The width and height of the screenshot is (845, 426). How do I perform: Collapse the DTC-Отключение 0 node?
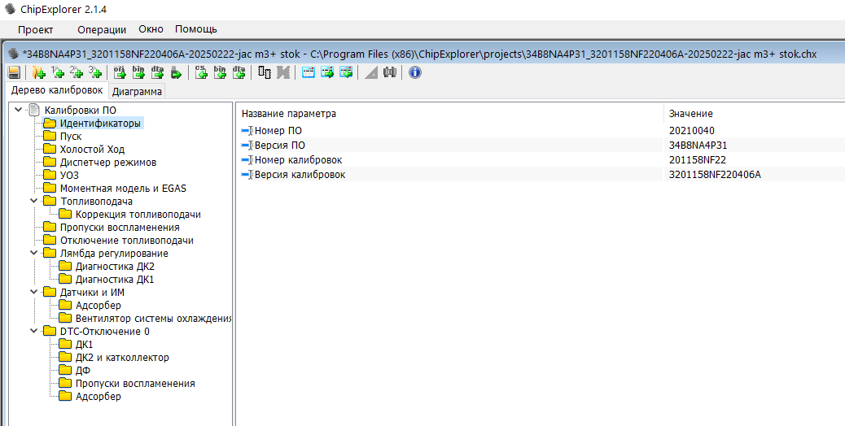33,331
